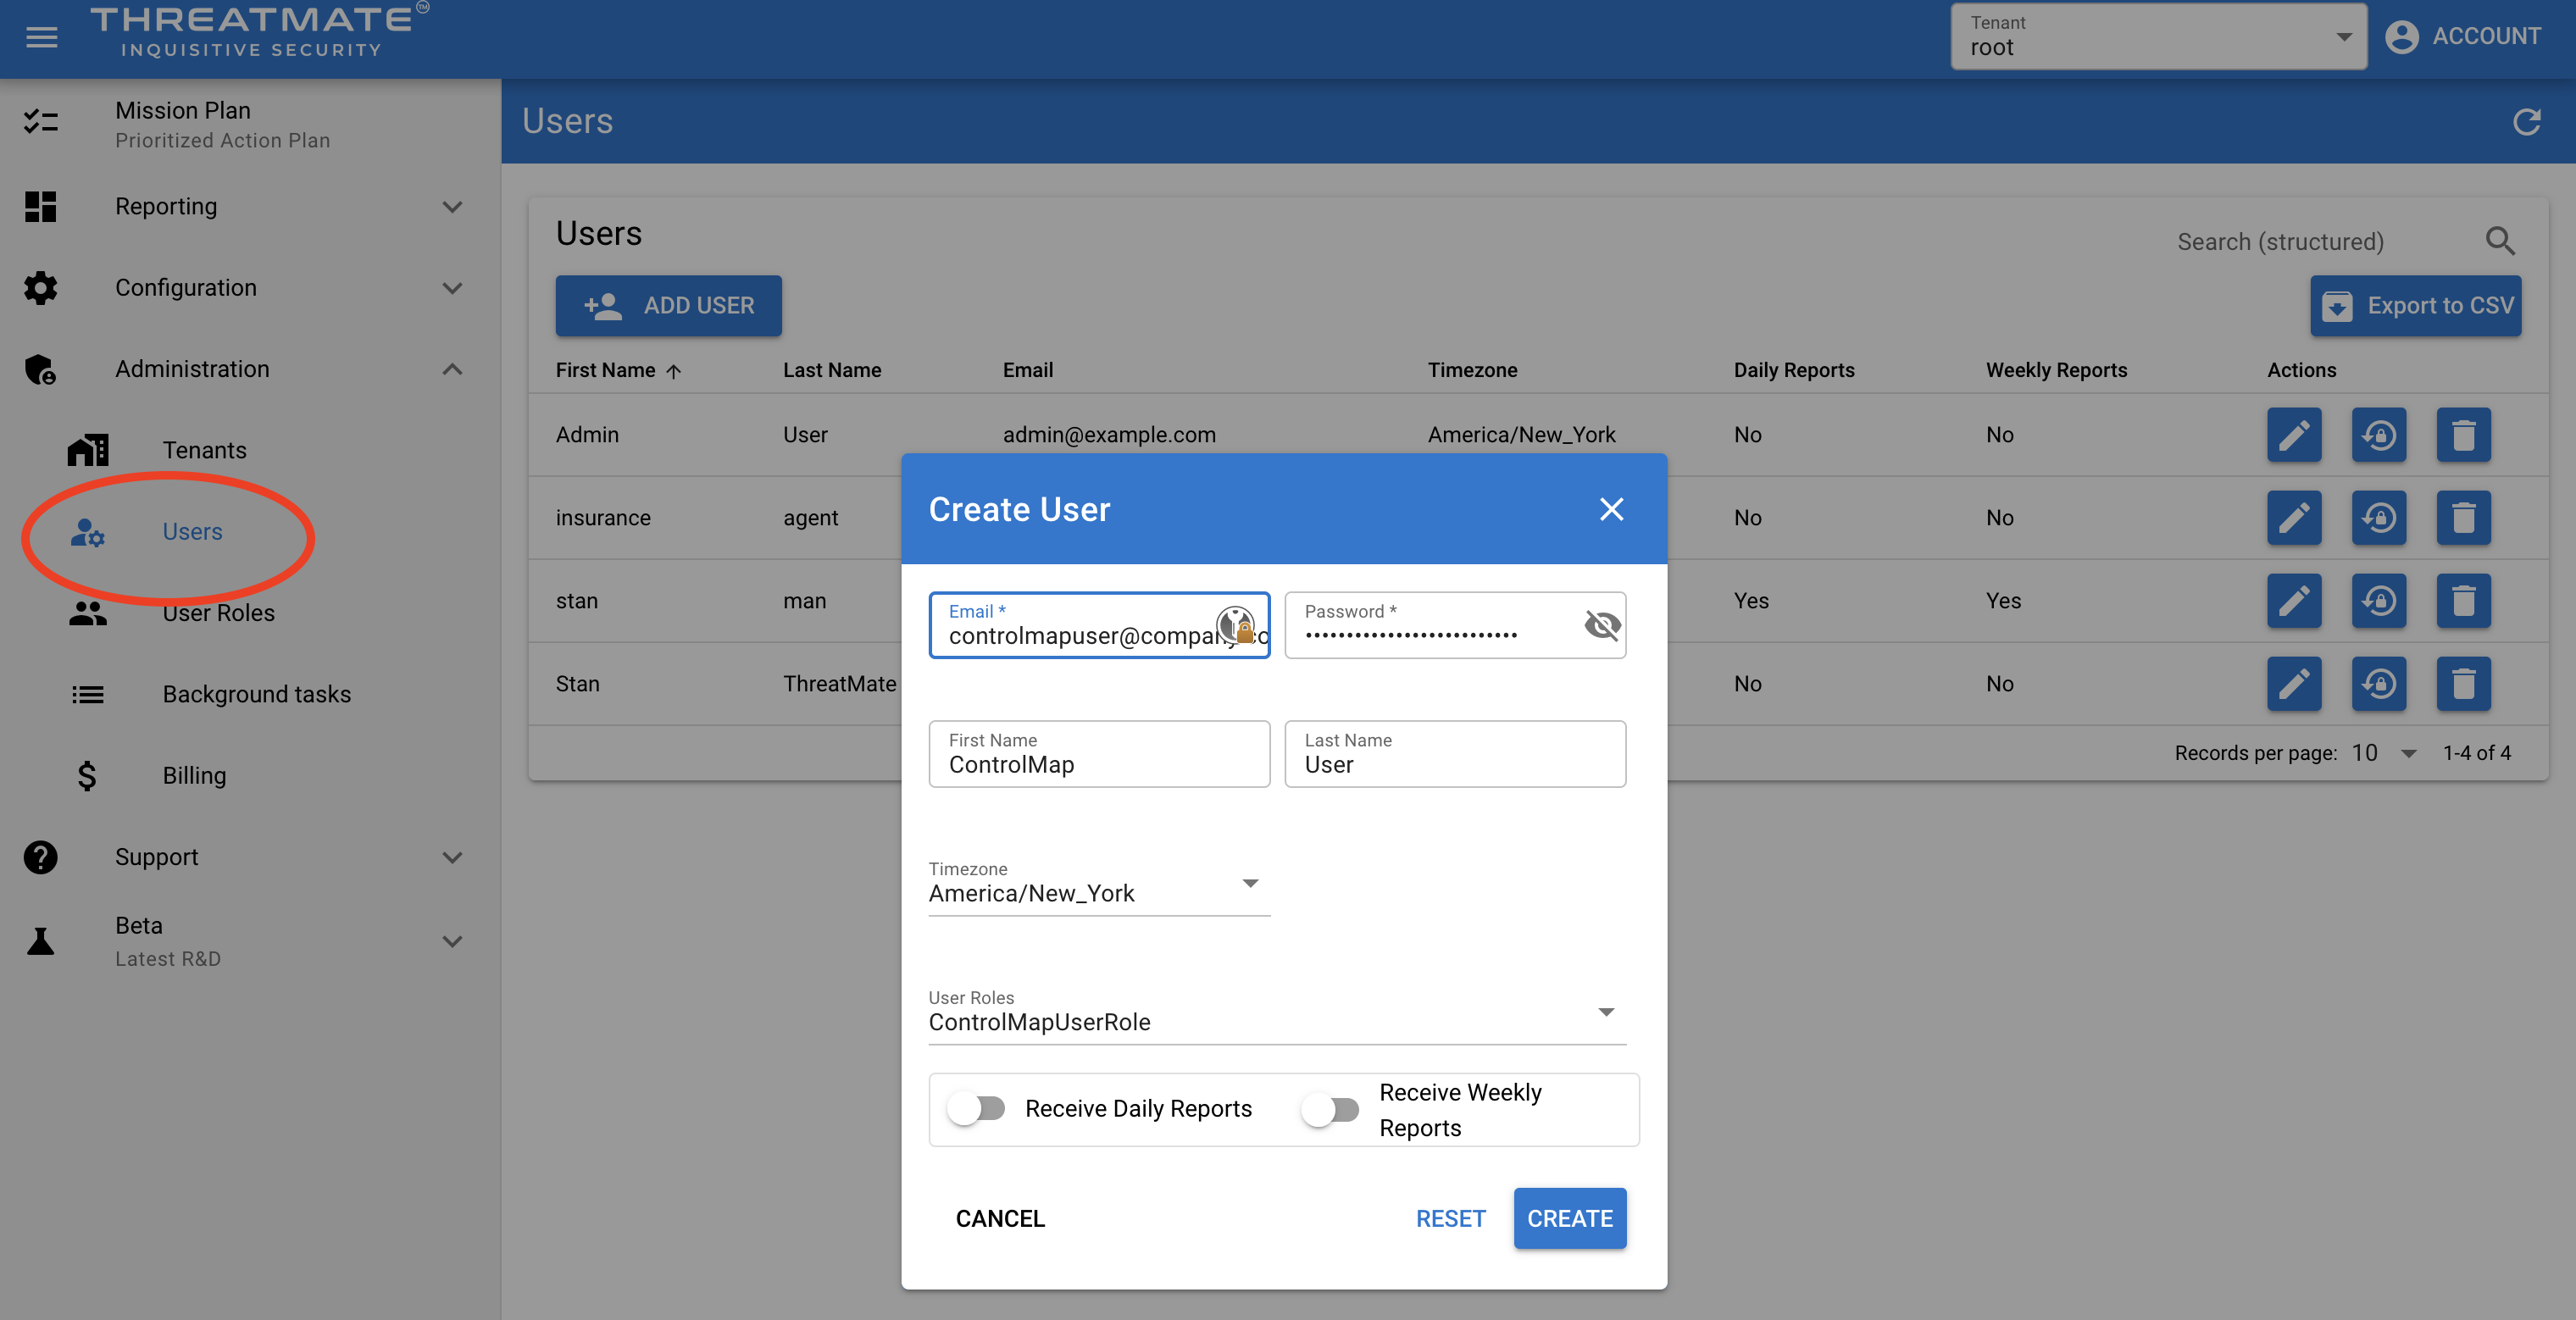2576x1320 pixels.
Task: Delete the Admin user
Action: click(x=2463, y=435)
